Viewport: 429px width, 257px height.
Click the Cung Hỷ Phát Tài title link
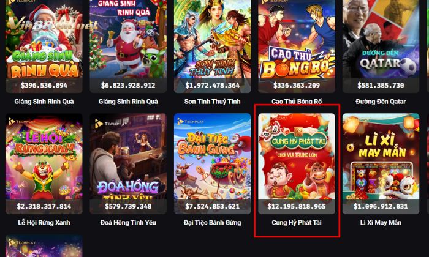pos(297,223)
